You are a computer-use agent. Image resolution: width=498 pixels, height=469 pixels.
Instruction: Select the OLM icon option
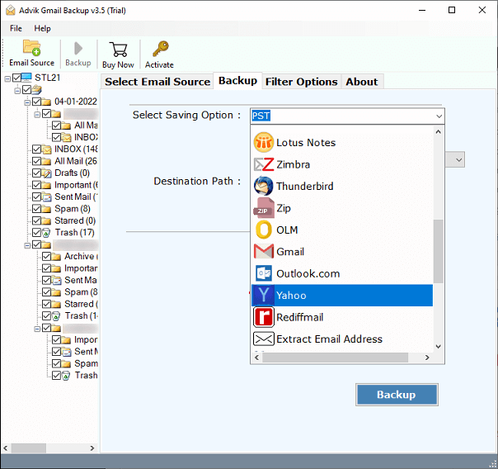coord(264,230)
